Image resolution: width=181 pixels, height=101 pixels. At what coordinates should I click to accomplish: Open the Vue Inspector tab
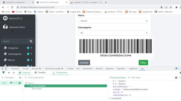click(25, 73)
